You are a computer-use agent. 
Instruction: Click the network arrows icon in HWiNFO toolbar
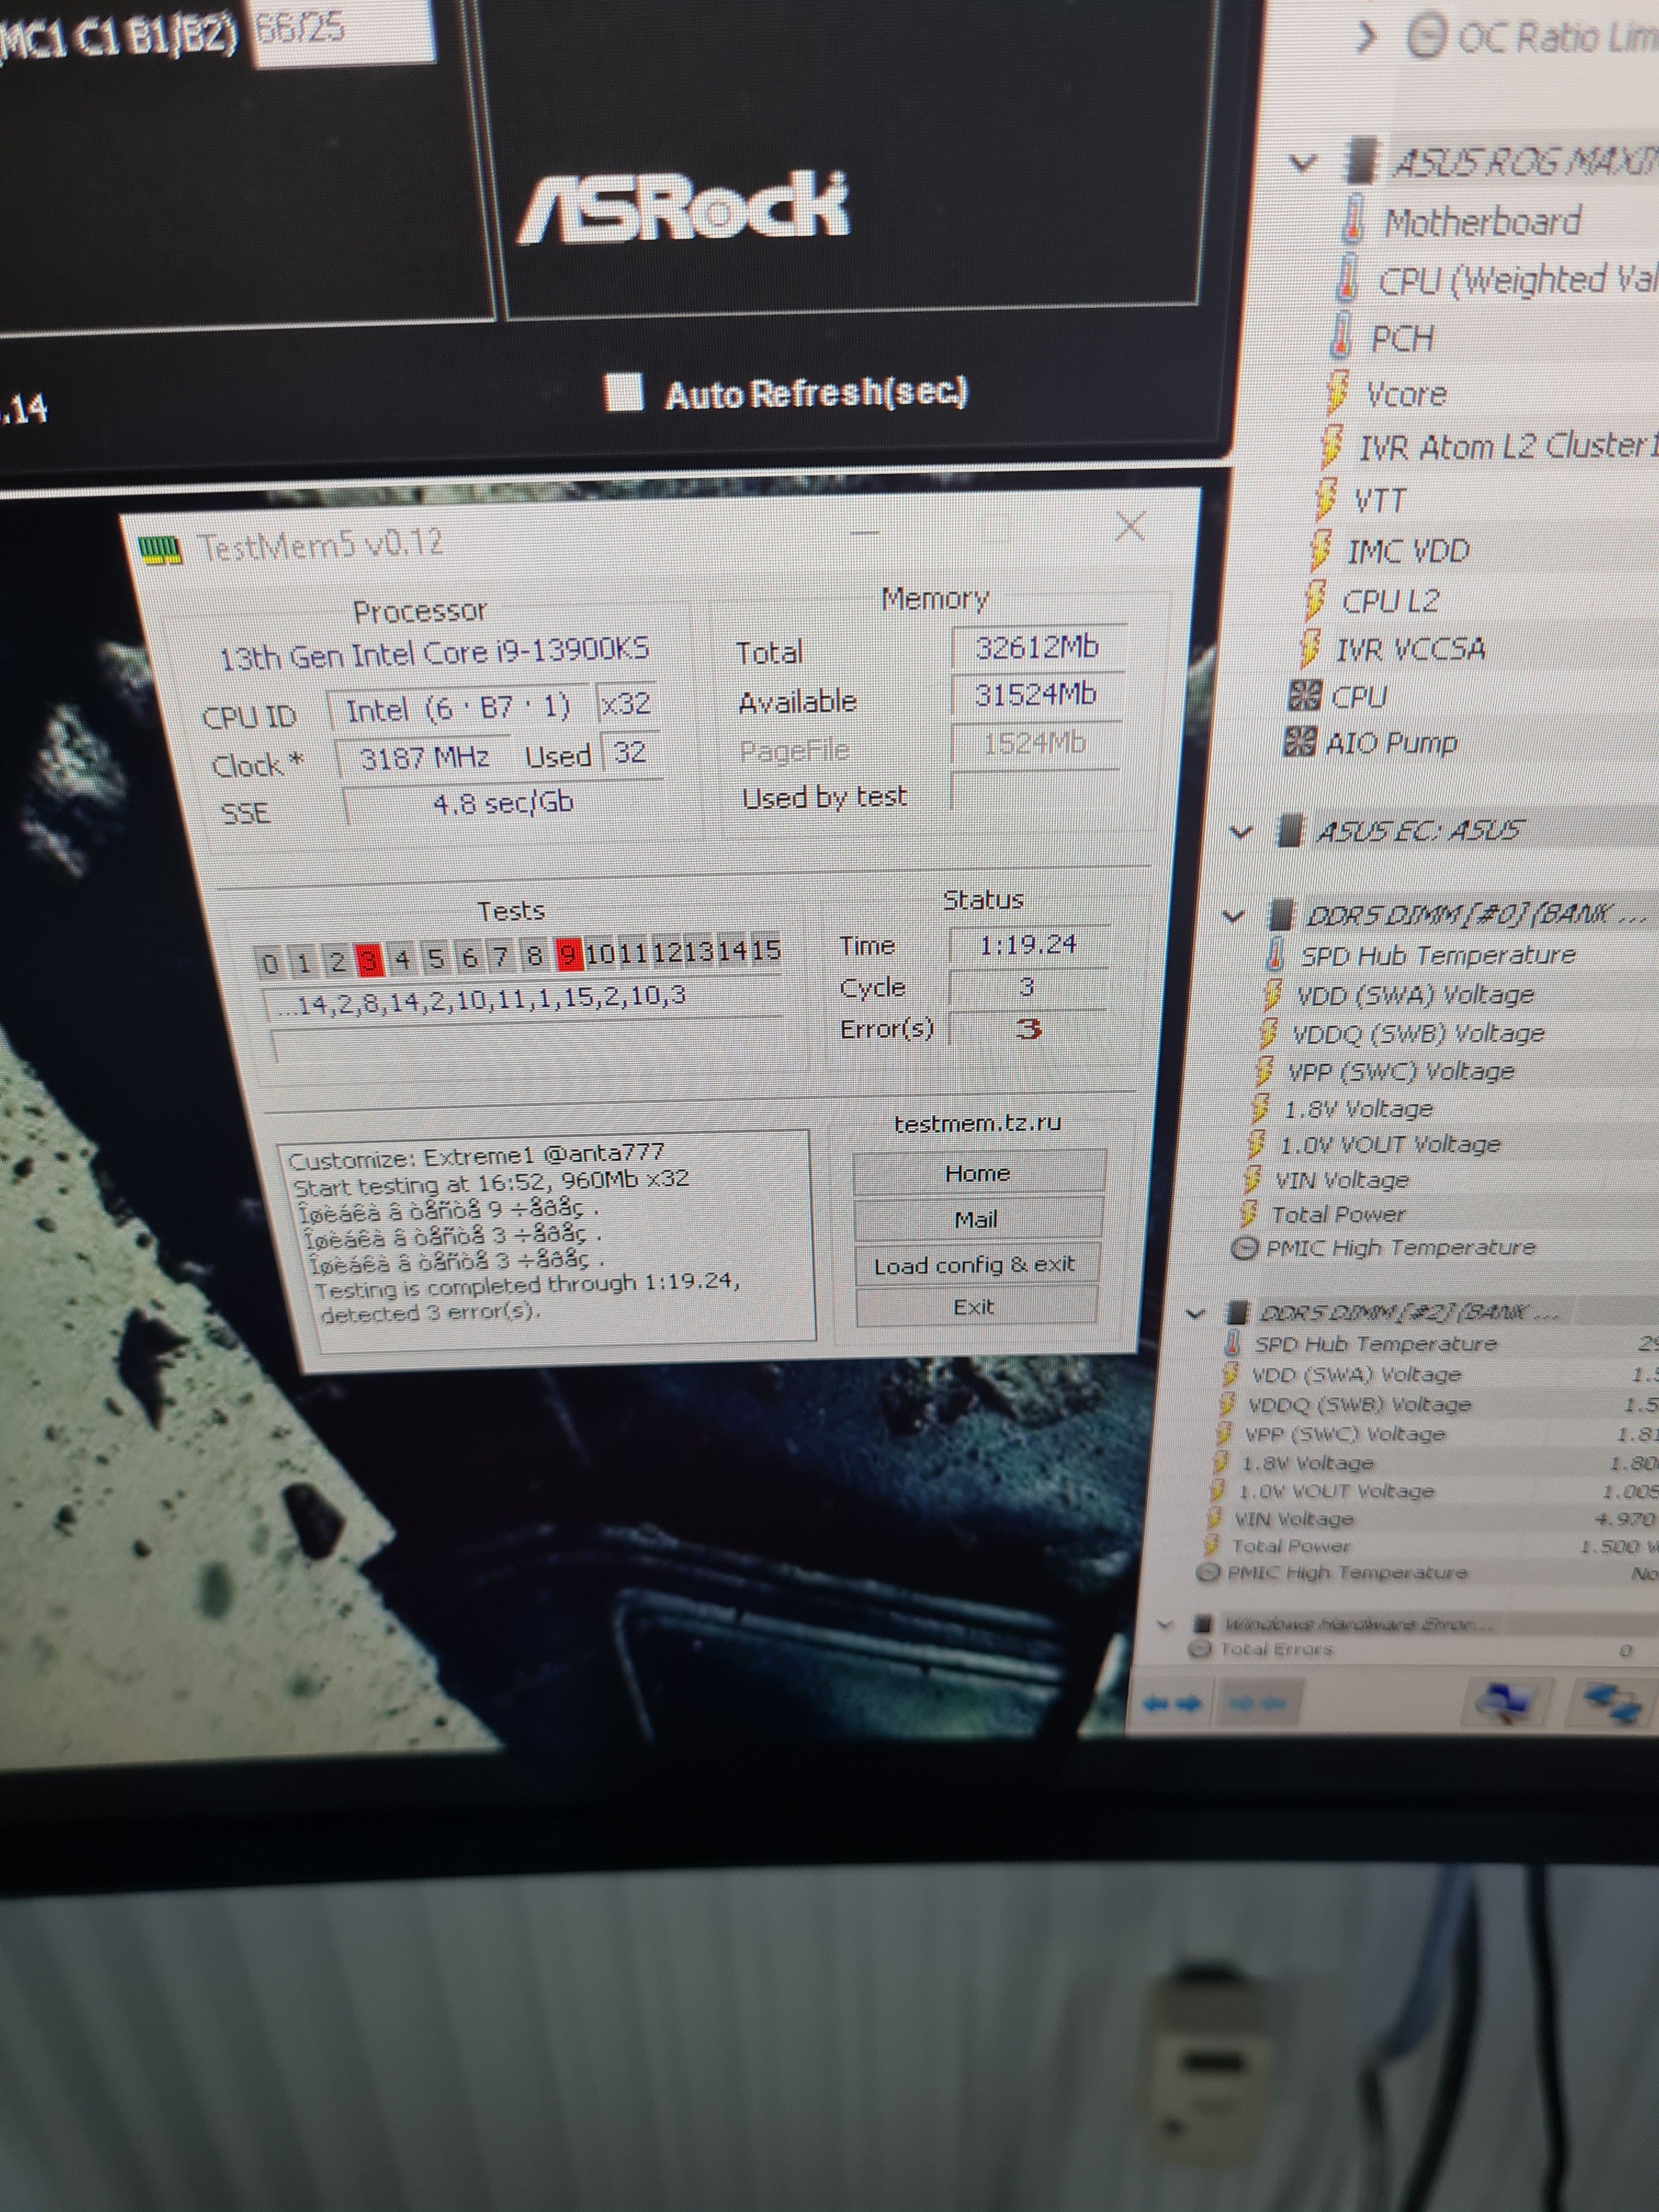pyautogui.click(x=1612, y=1703)
